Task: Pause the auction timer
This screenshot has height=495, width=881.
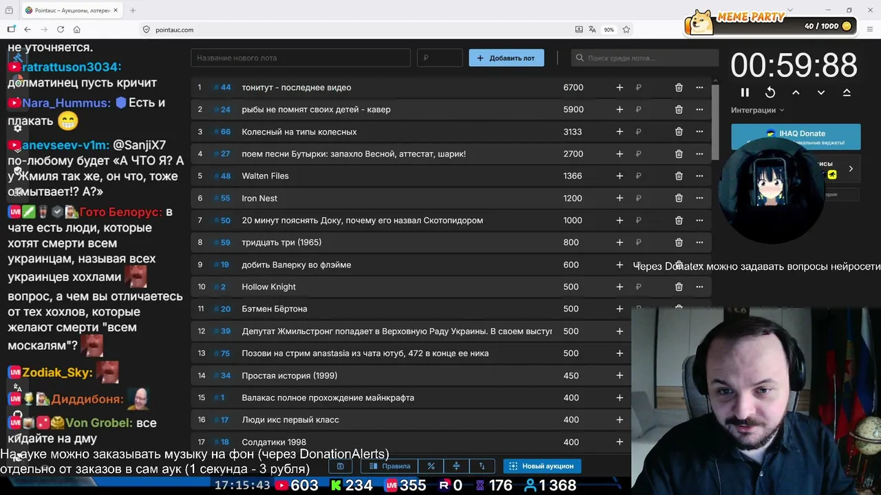Action: [x=745, y=92]
